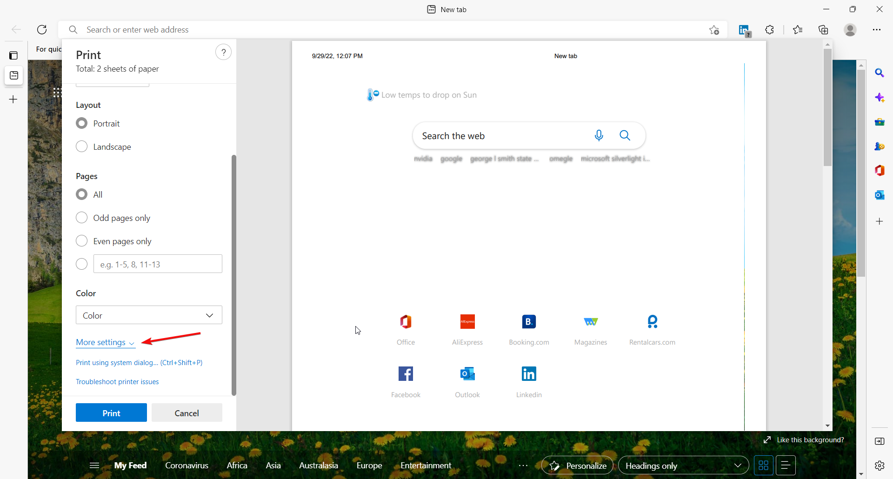Open the Extensions puzzle icon

pyautogui.click(x=770, y=29)
